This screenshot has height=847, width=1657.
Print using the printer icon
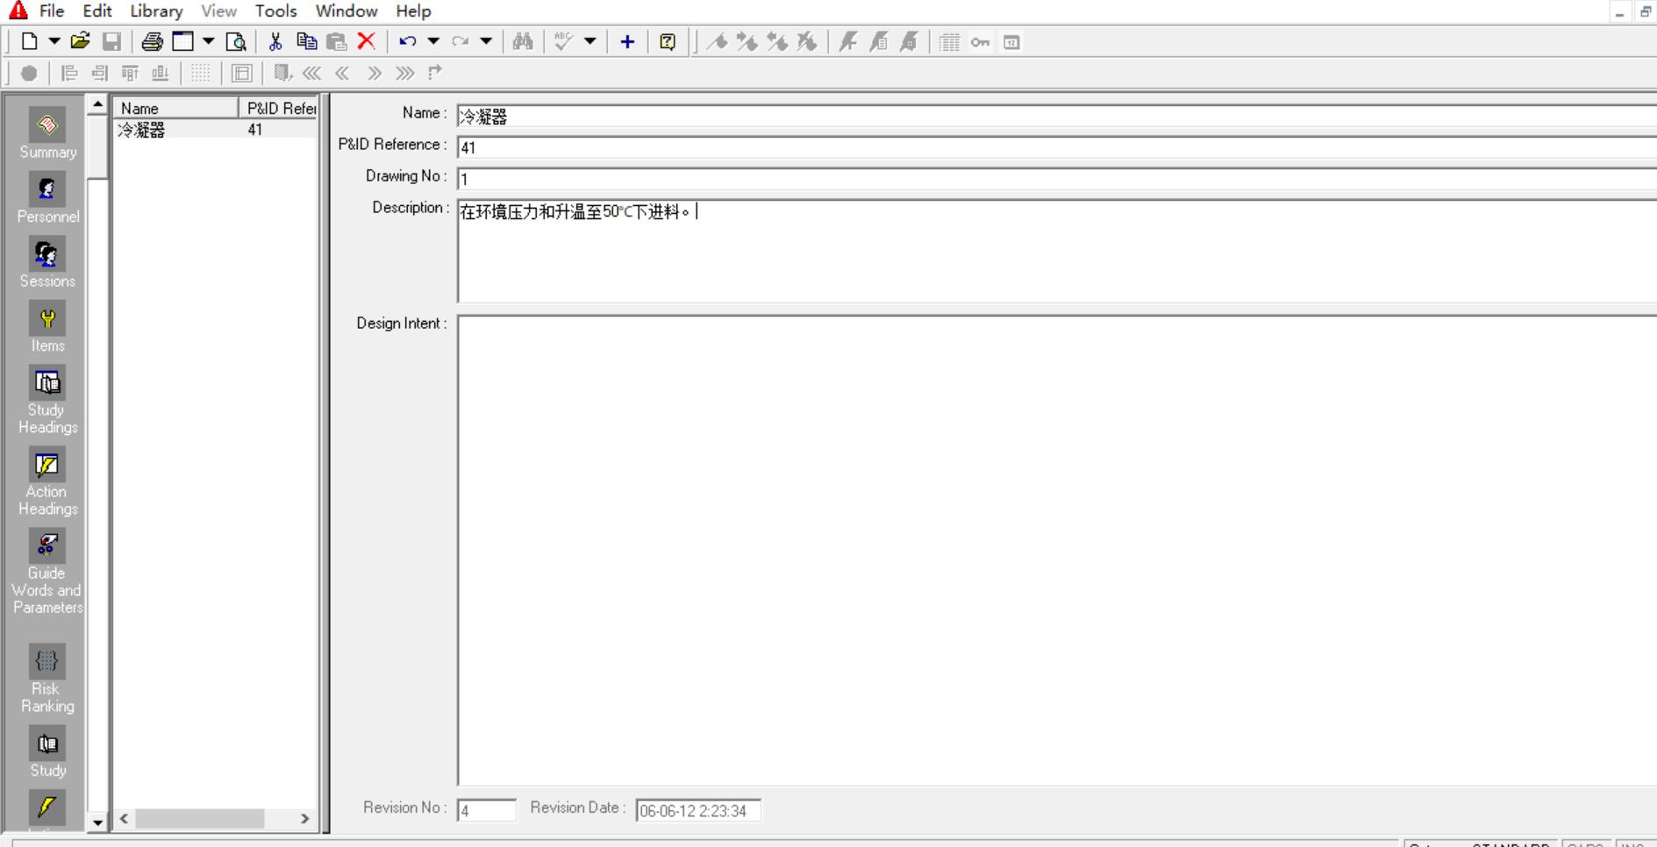152,41
